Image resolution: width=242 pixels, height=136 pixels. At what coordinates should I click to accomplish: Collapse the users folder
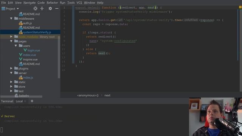coord(16,46)
